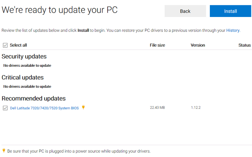252x157 pixels.
Task: Click "No drivers available" under Security updates
Action: pos(27,66)
